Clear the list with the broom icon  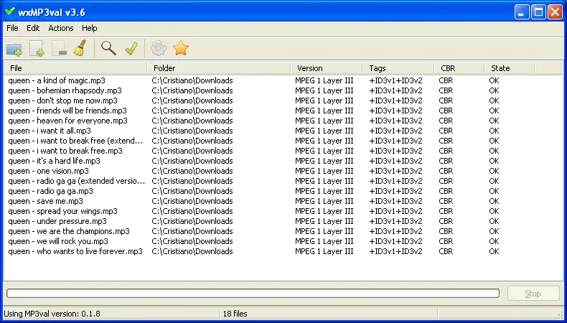(x=80, y=48)
